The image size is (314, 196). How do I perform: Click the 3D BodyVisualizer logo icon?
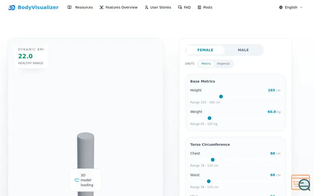pos(12,7)
